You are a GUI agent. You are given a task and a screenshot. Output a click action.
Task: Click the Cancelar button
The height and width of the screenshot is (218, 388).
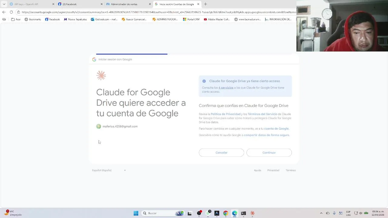[x=221, y=153]
